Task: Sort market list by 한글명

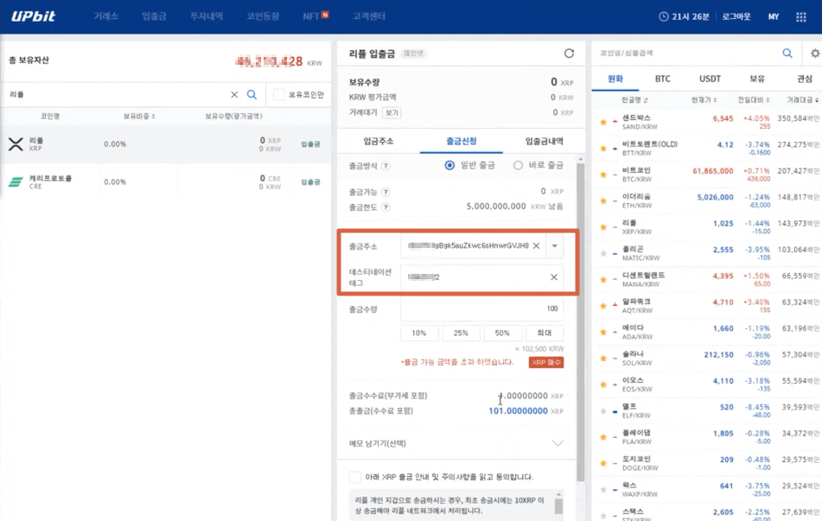Action: (x=634, y=99)
